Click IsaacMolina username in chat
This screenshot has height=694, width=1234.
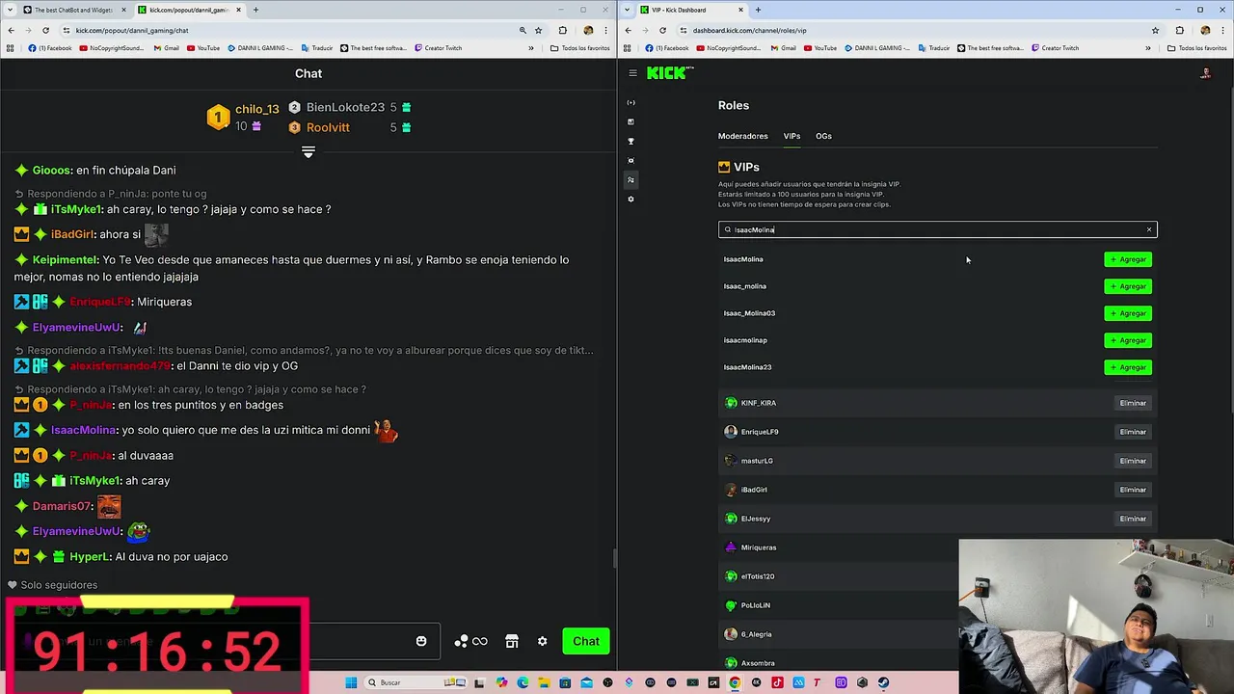[83, 430]
